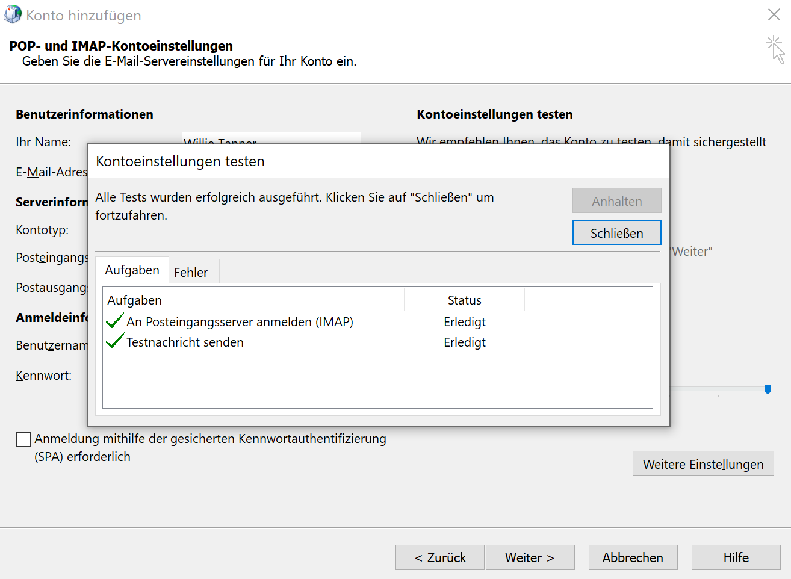Click the Anhalten button
The height and width of the screenshot is (579, 791).
[616, 201]
